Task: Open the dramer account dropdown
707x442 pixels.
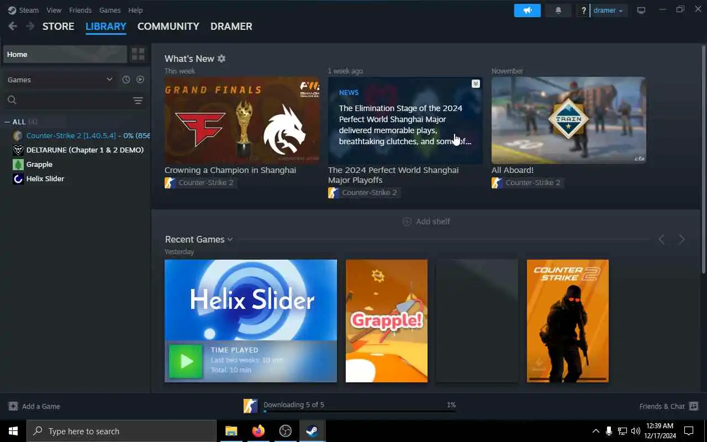Action: pyautogui.click(x=609, y=10)
